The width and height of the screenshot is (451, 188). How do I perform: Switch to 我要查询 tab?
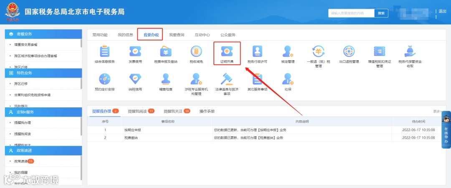click(177, 35)
